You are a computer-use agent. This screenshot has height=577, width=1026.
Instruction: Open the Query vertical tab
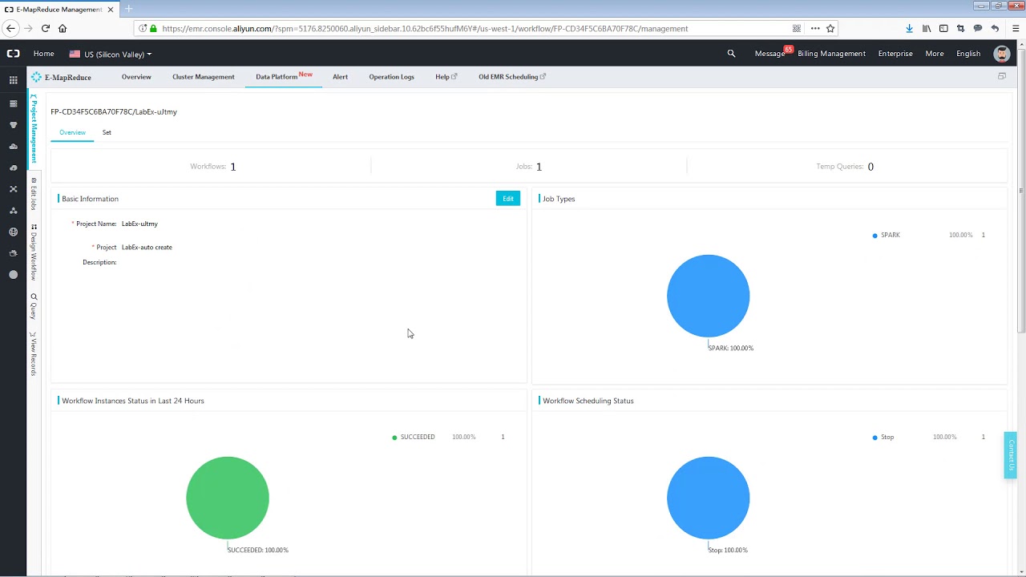[x=34, y=306]
